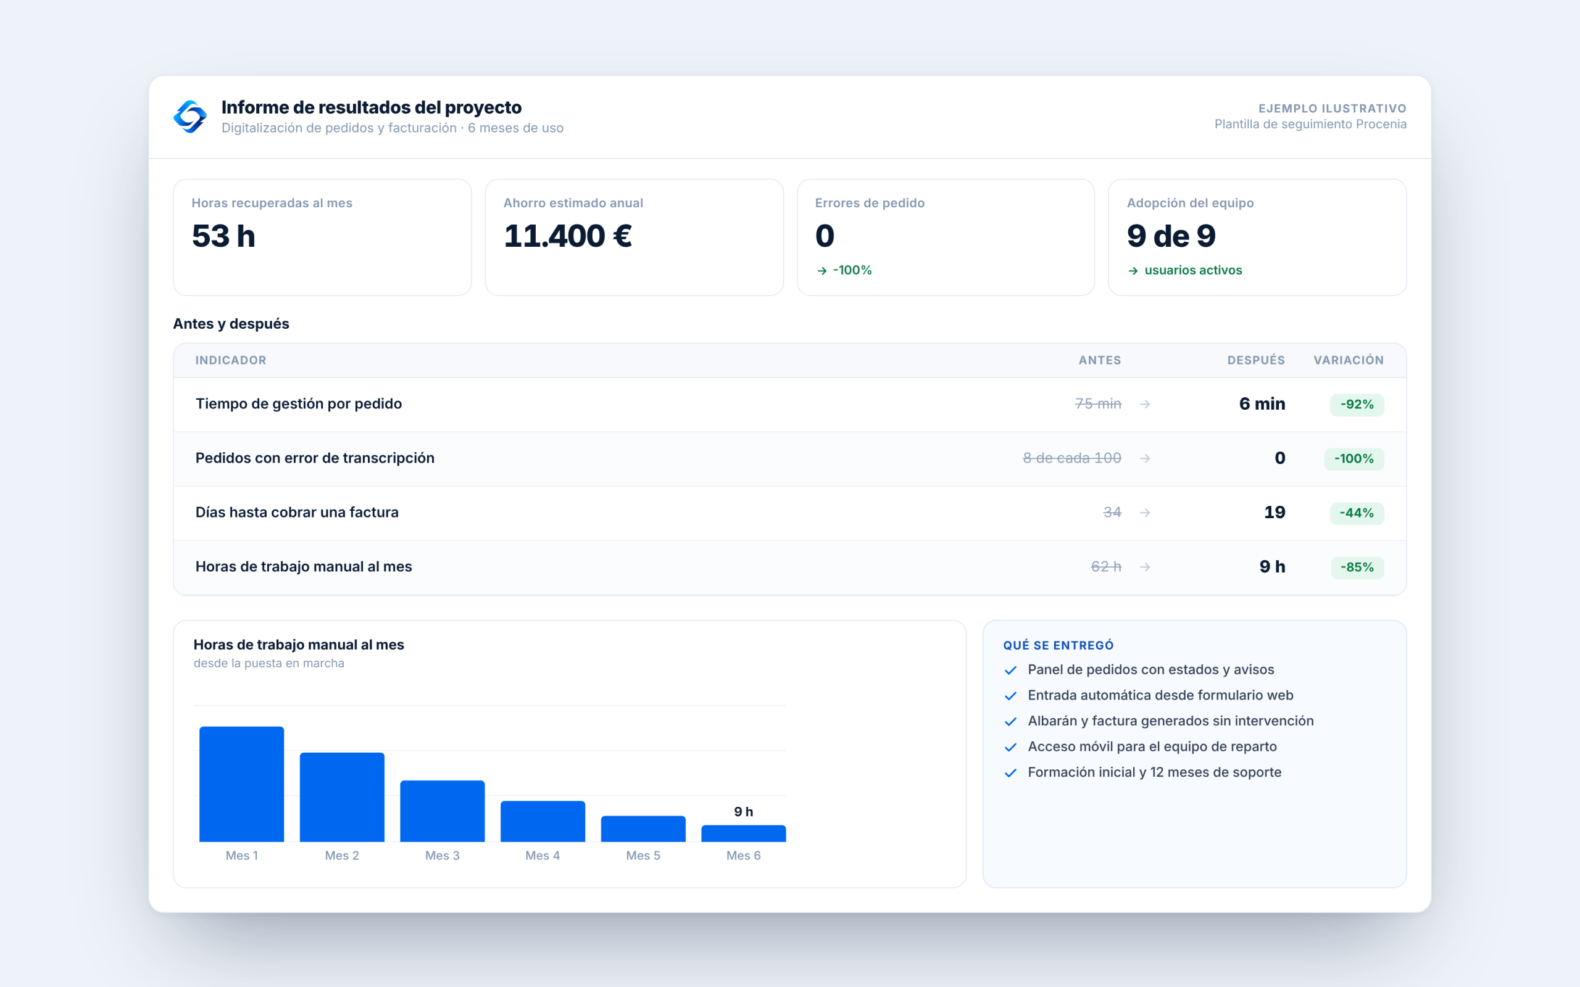Viewport: 1580px width, 987px height.
Task: Click the Antes column header
Action: coord(1099,360)
